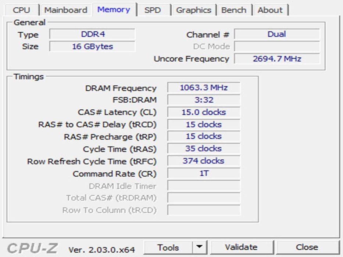This screenshot has width=343, height=257.
Task: Go to the SPD tab
Action: coord(153,10)
